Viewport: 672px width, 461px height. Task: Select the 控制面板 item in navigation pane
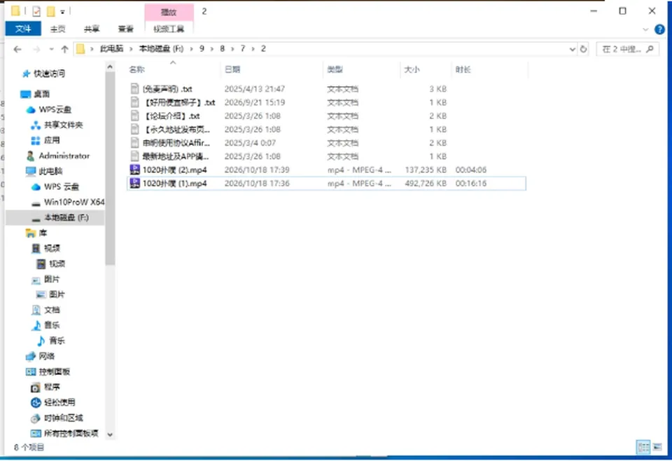(x=55, y=372)
